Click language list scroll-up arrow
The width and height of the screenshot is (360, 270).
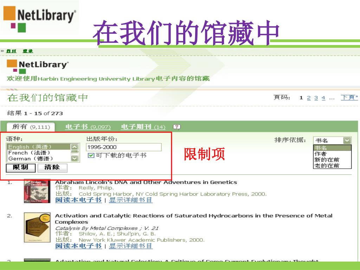point(75,147)
